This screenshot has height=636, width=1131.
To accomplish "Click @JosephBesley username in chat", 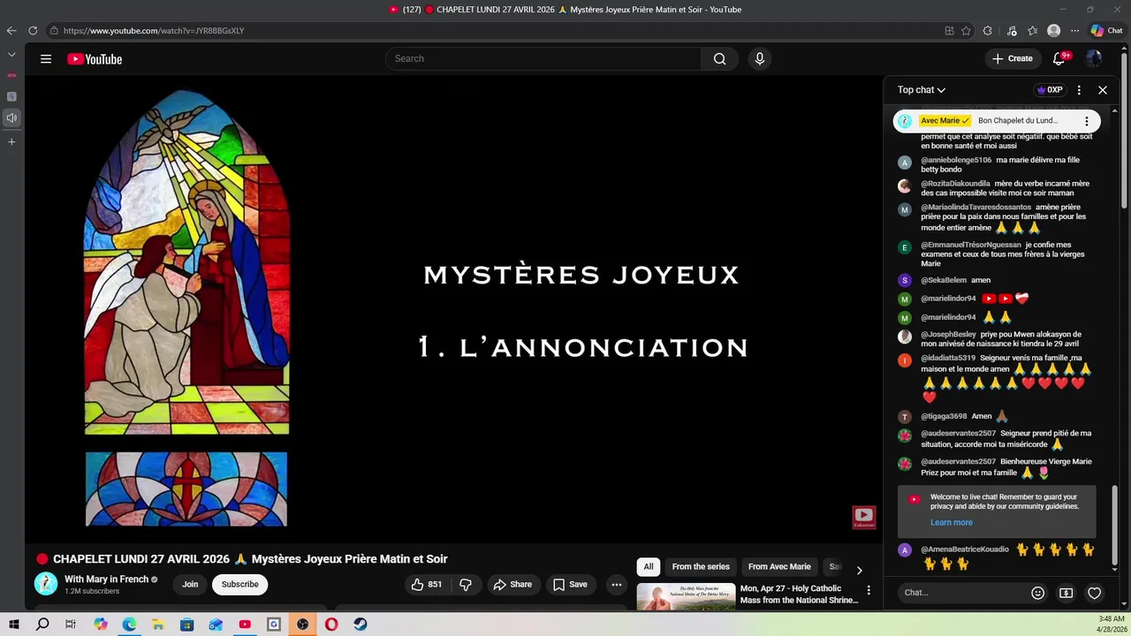I will 948,335.
